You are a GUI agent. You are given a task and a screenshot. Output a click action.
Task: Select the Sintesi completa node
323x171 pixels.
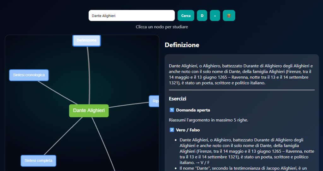pyautogui.click(x=38, y=161)
